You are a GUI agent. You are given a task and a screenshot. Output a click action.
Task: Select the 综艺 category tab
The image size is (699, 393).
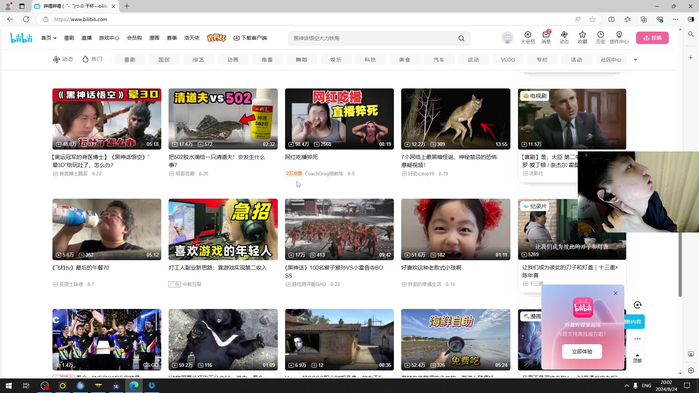pos(198,60)
